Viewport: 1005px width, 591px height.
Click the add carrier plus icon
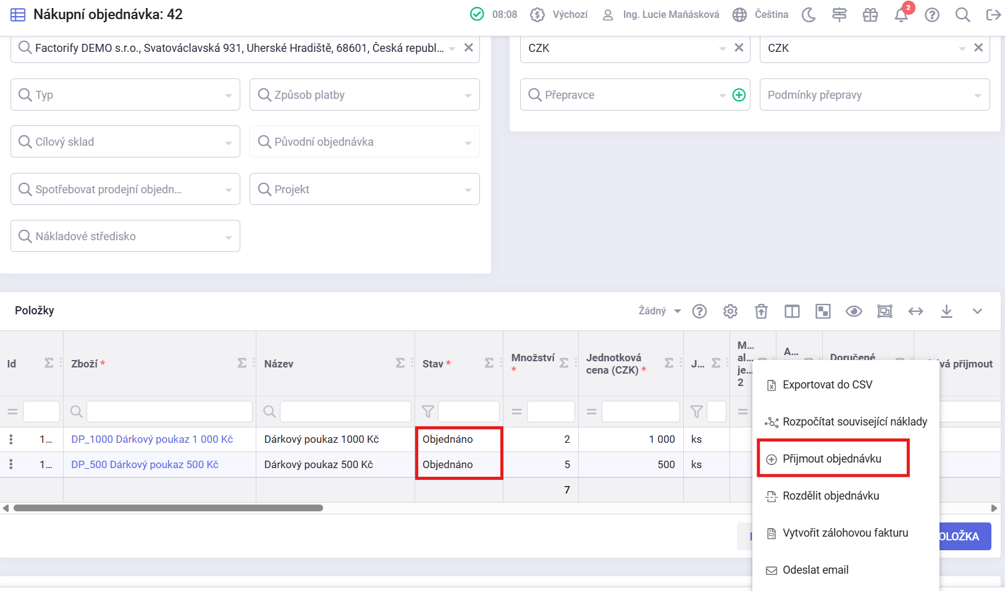coord(739,95)
